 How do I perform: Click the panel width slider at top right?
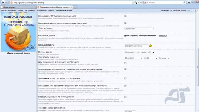[x=192, y=11]
